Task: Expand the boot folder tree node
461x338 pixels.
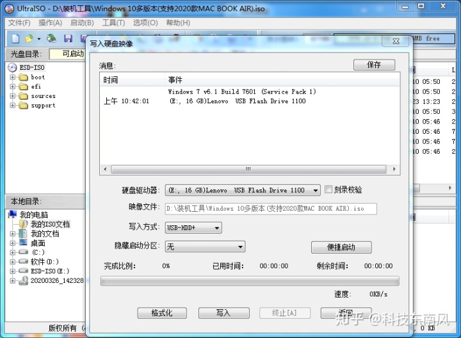Action: point(12,77)
